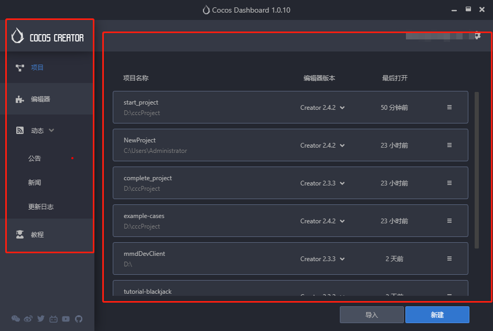
Task: Open the 公告 announcements entry
Action: point(35,159)
